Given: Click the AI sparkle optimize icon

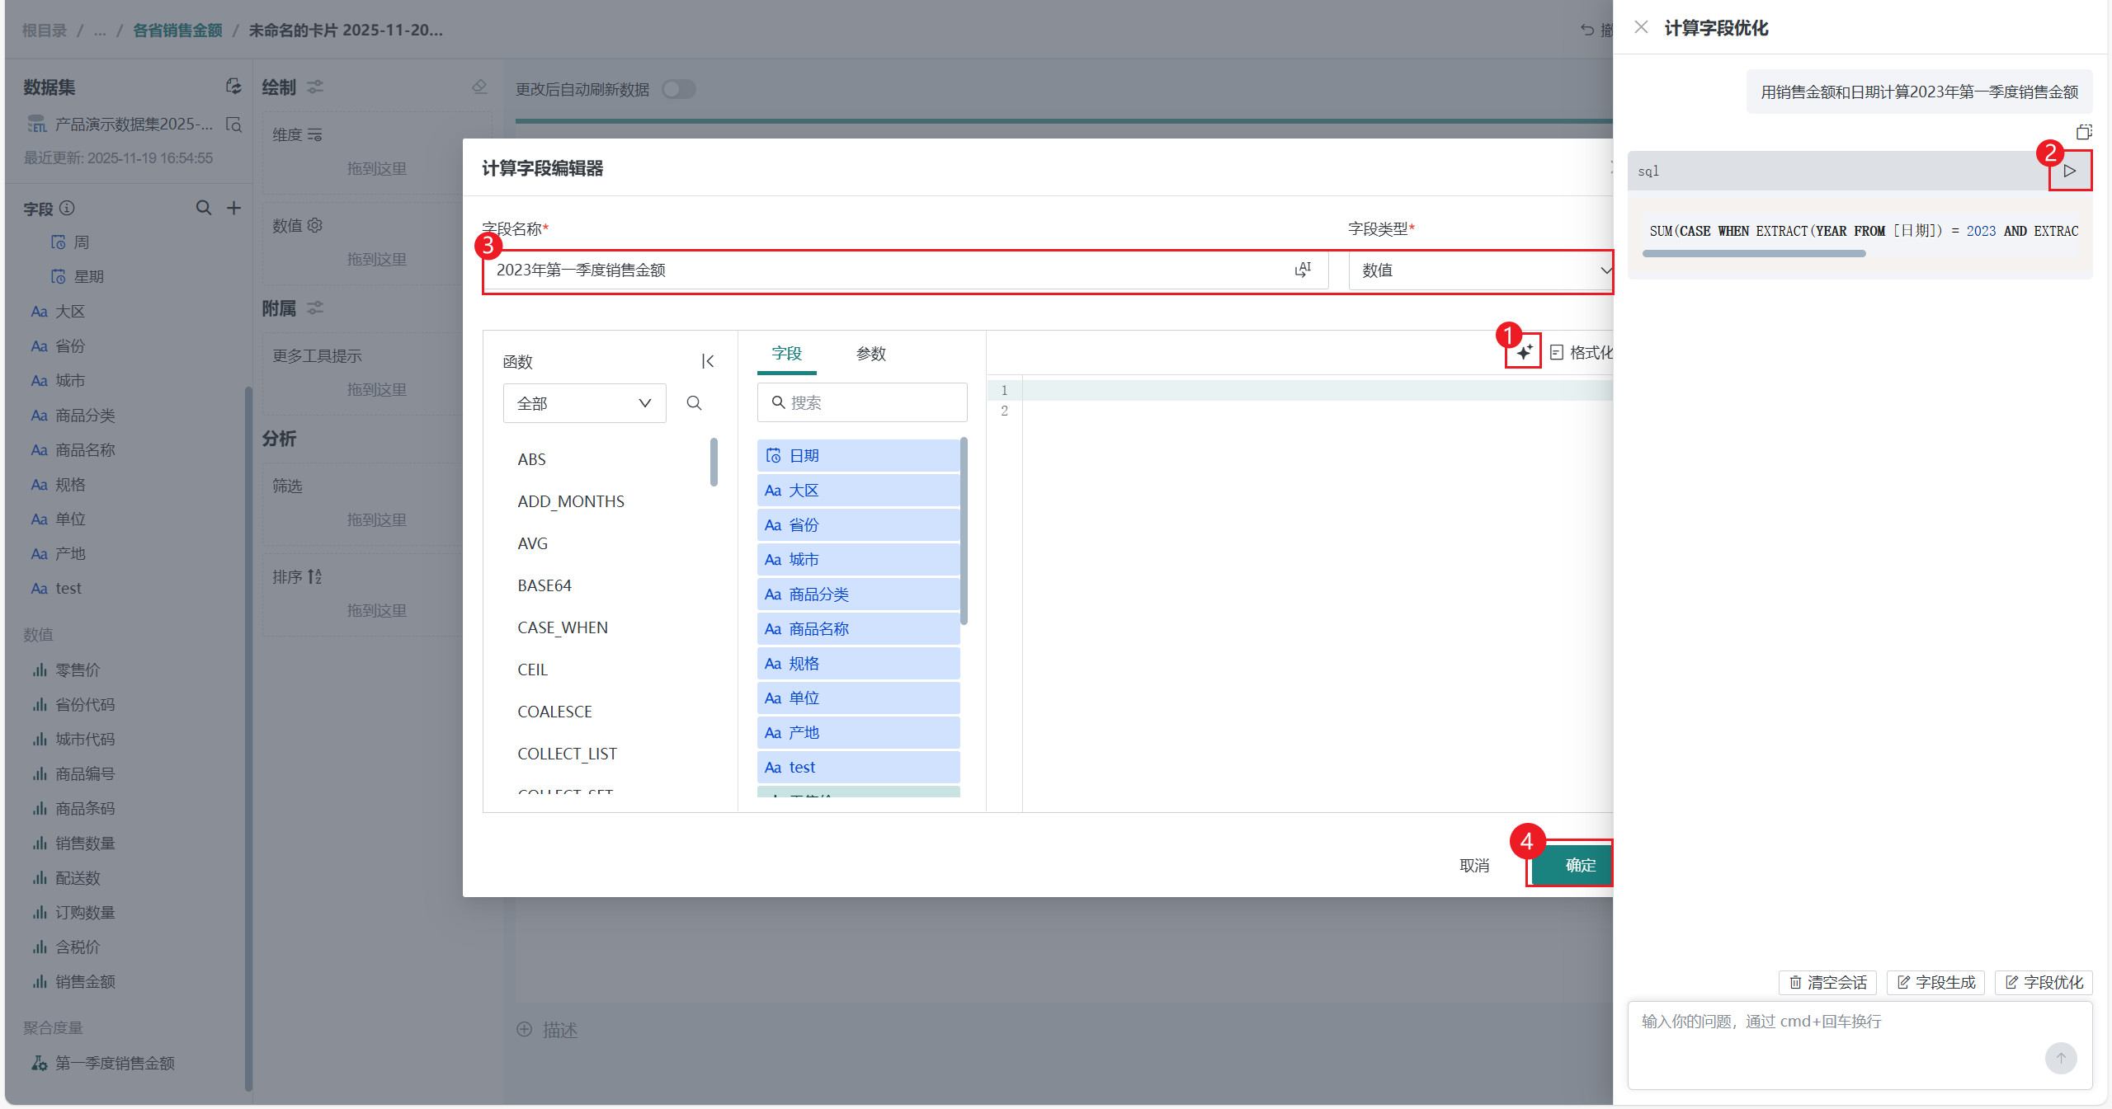Looking at the screenshot, I should coord(1523,352).
